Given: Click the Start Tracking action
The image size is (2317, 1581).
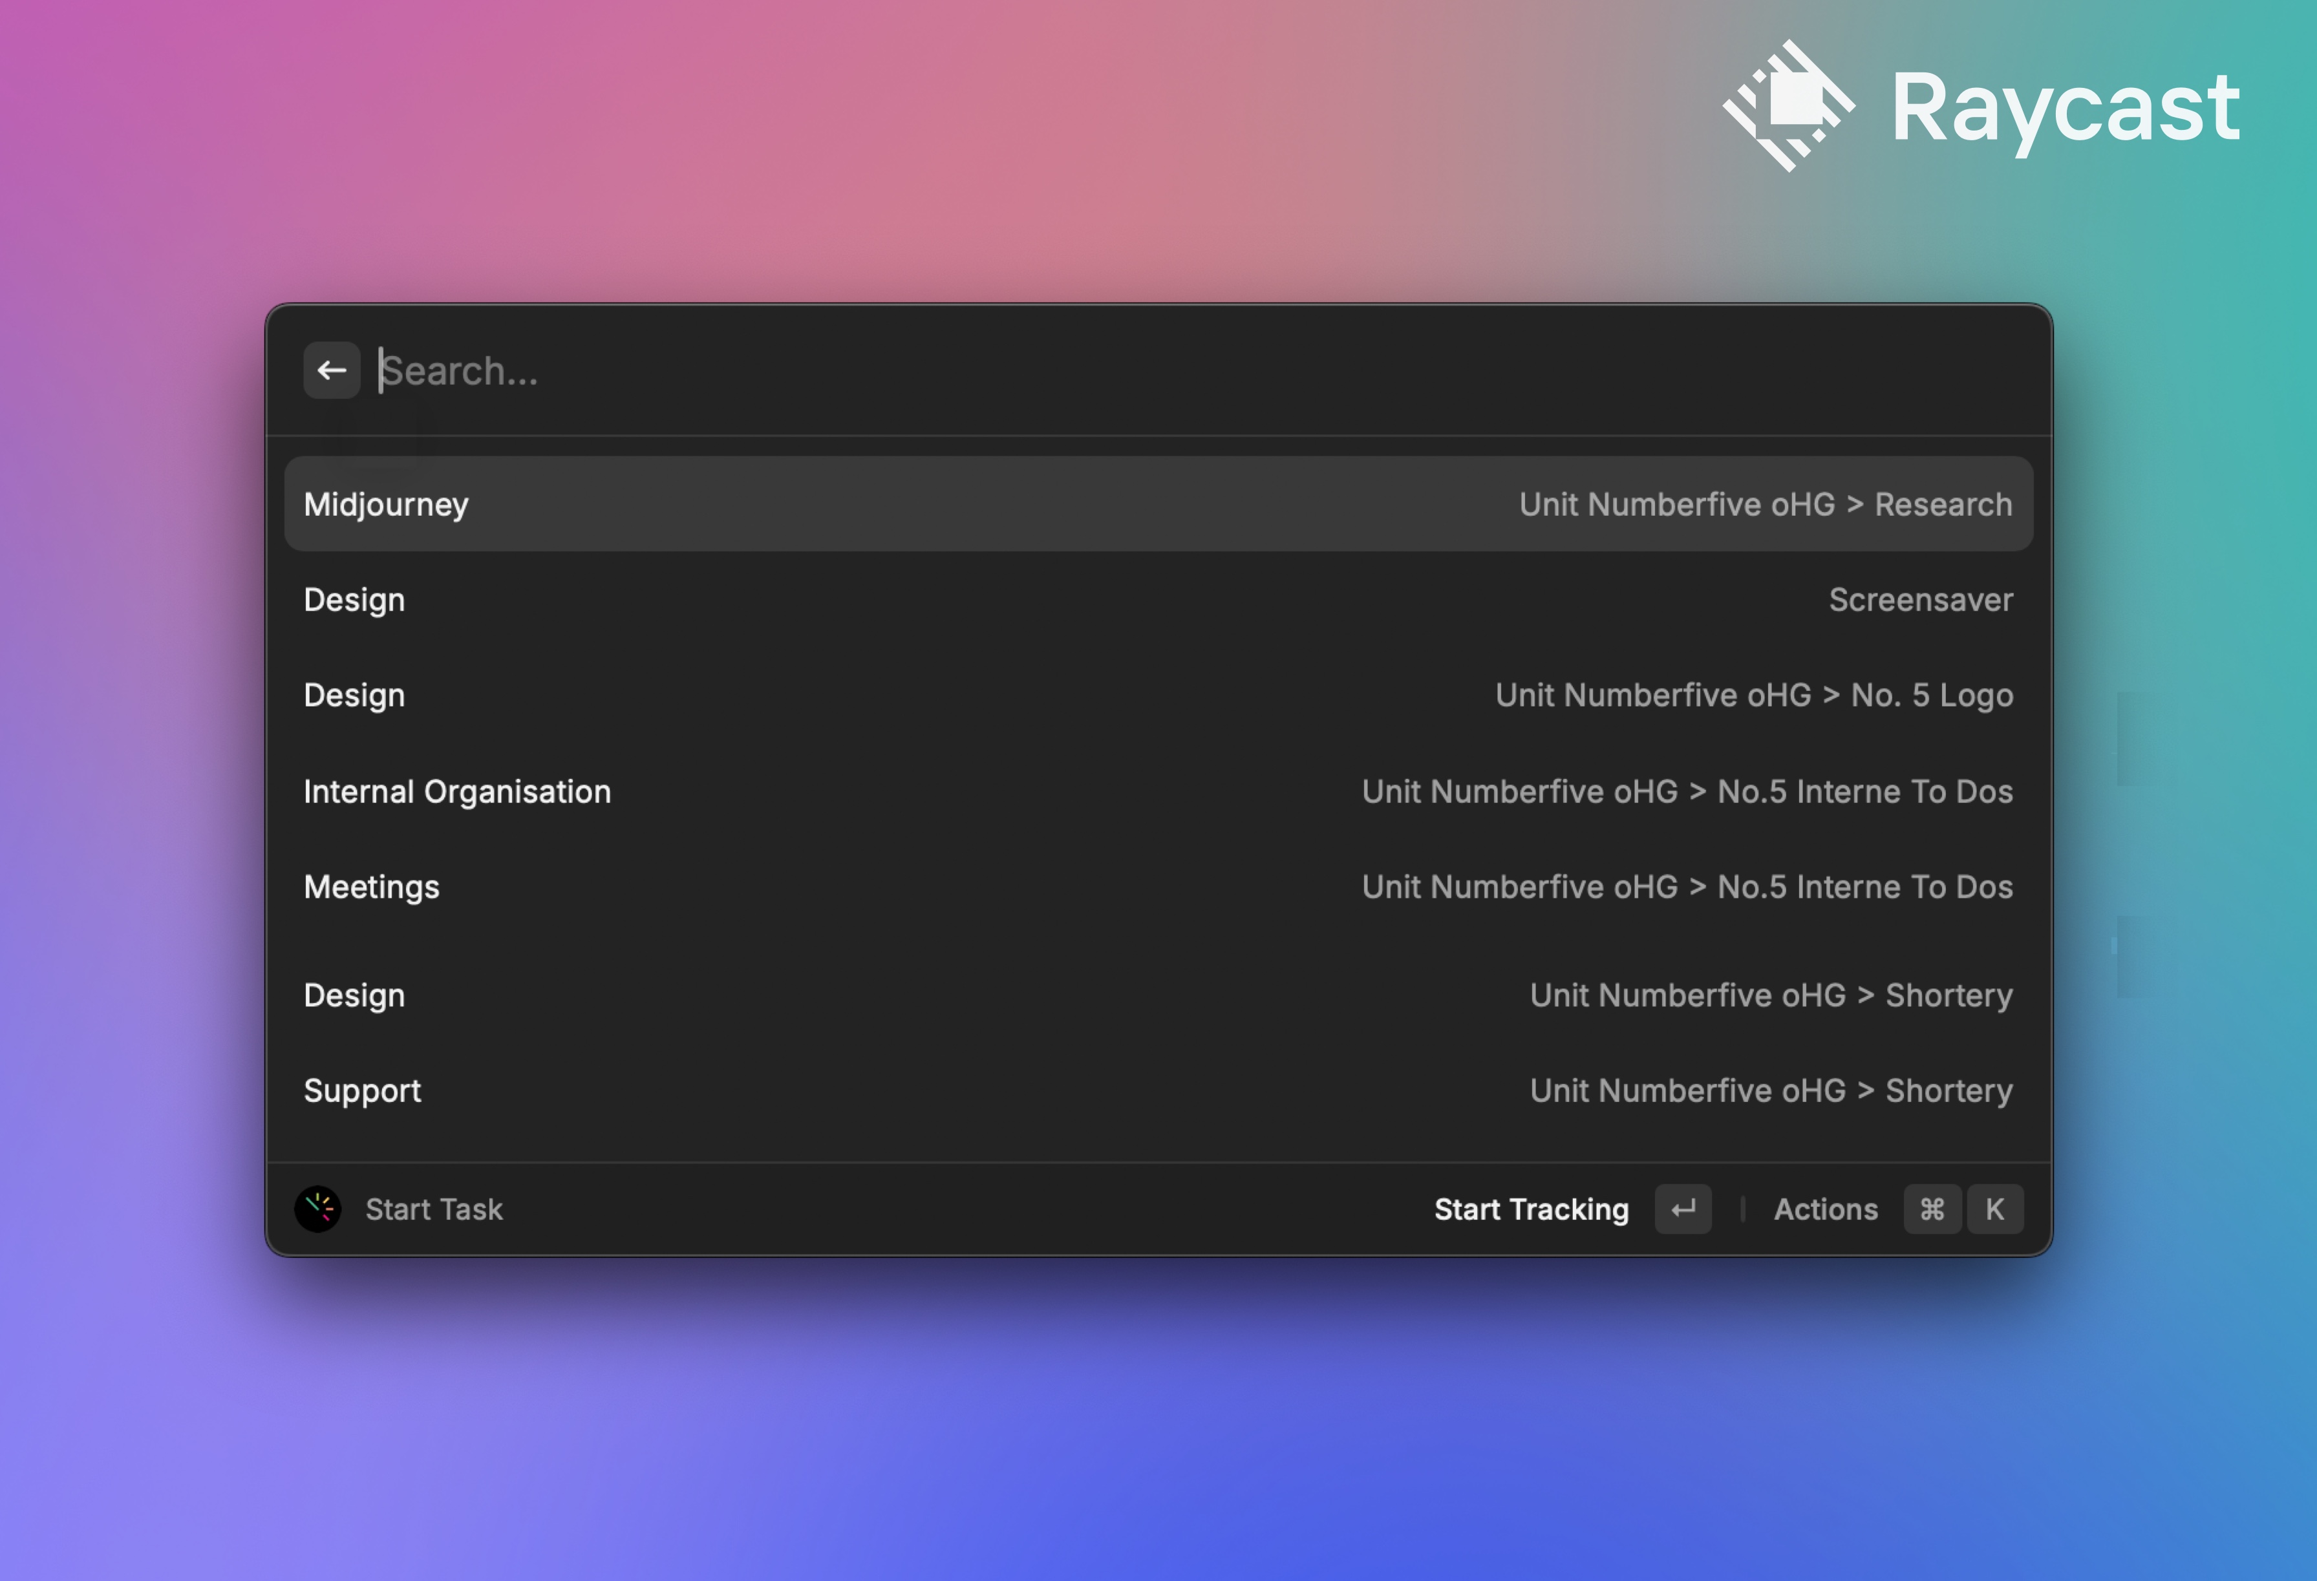Looking at the screenshot, I should click(1532, 1209).
